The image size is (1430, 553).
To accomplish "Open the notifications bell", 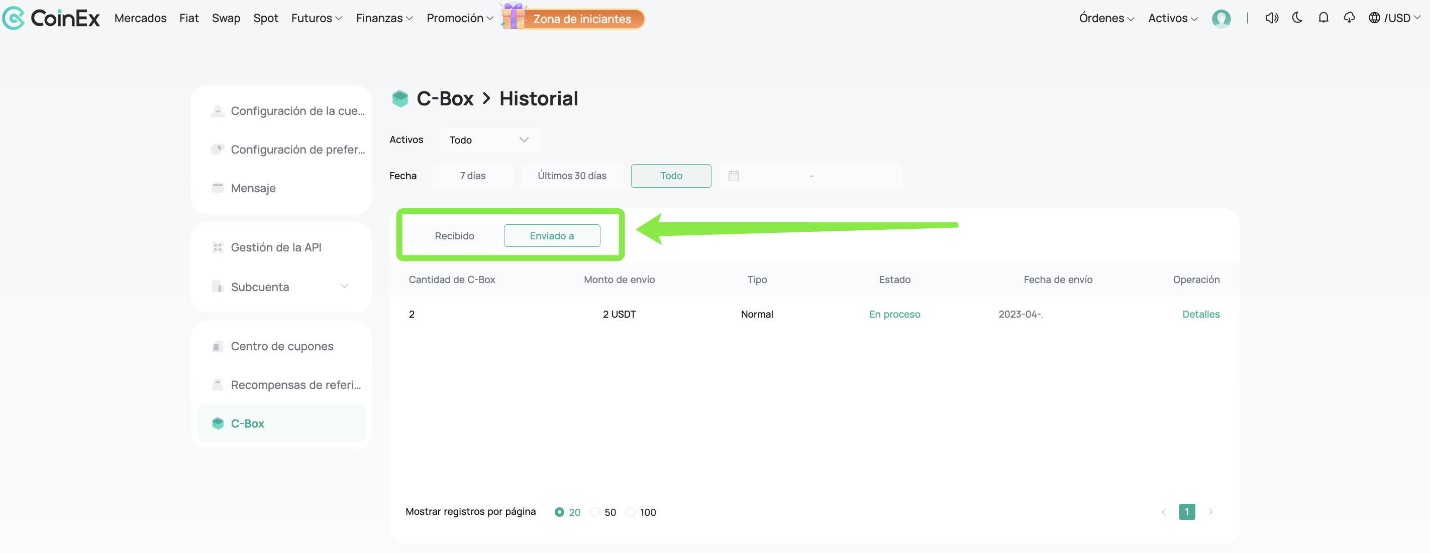I will (1323, 18).
